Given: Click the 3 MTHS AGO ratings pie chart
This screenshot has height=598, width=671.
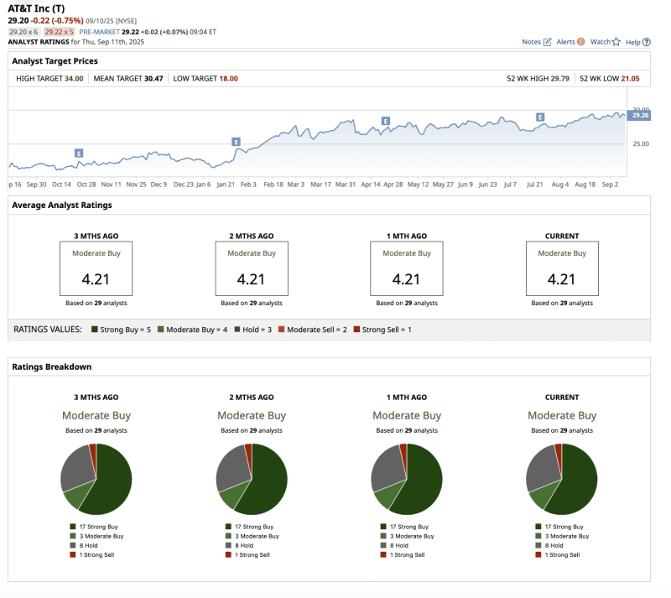Looking at the screenshot, I should pos(96,479).
